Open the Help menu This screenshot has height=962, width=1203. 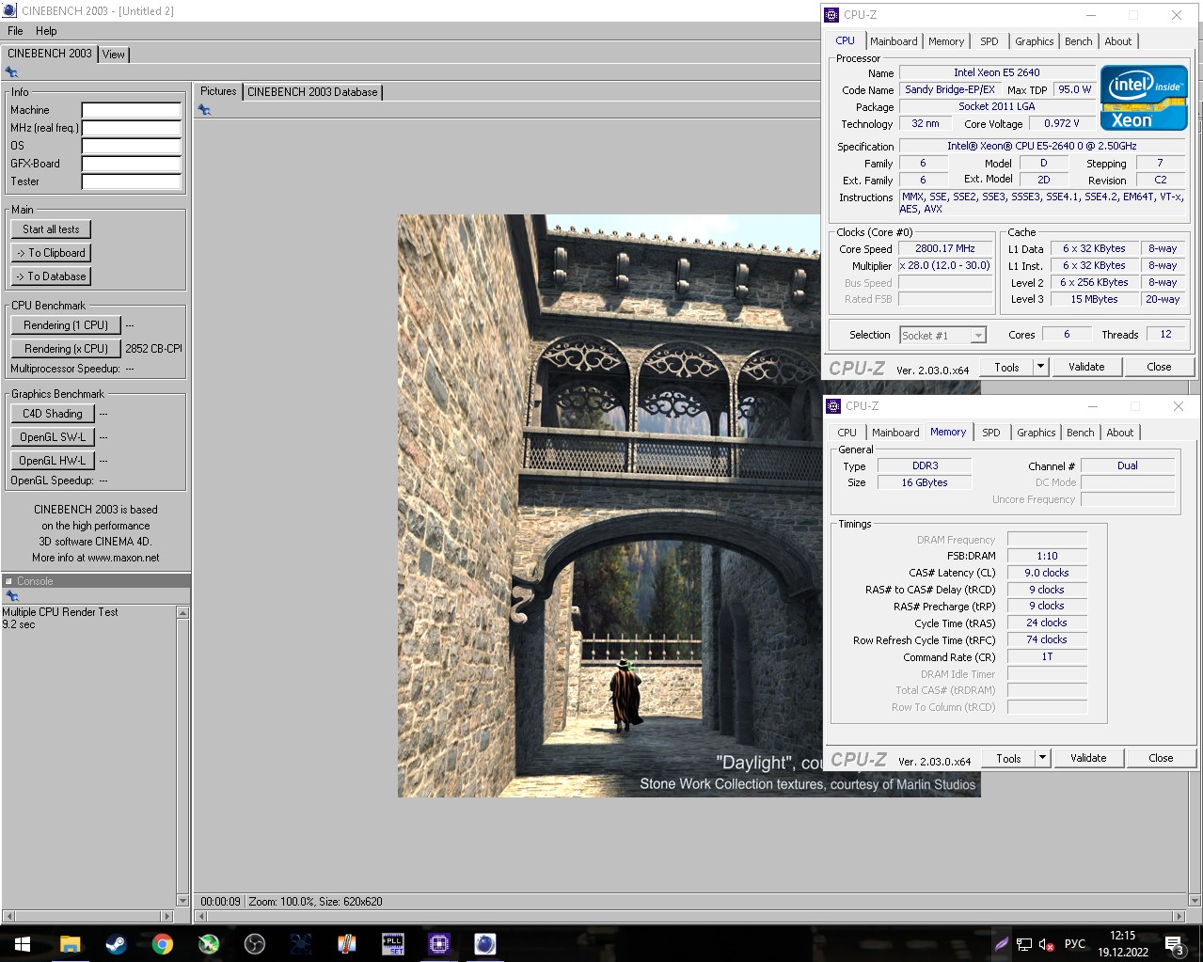pos(46,31)
